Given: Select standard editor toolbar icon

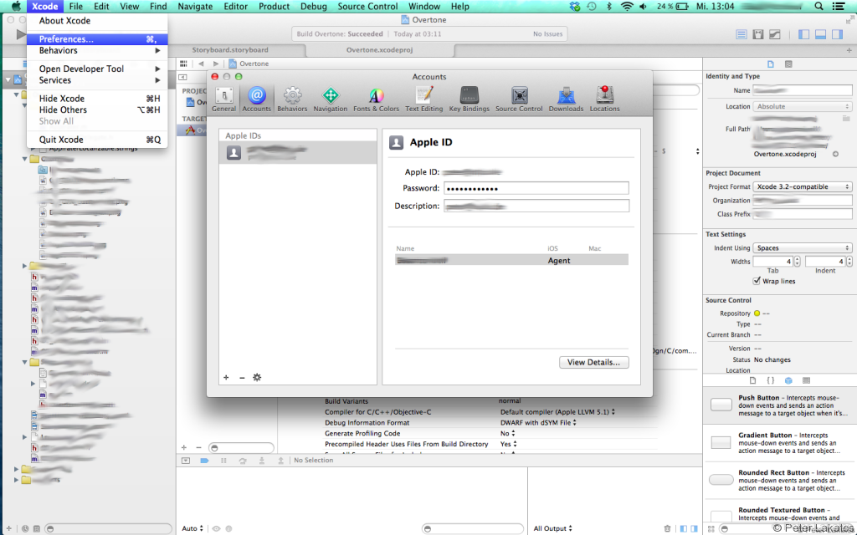Looking at the screenshot, I should click(742, 34).
